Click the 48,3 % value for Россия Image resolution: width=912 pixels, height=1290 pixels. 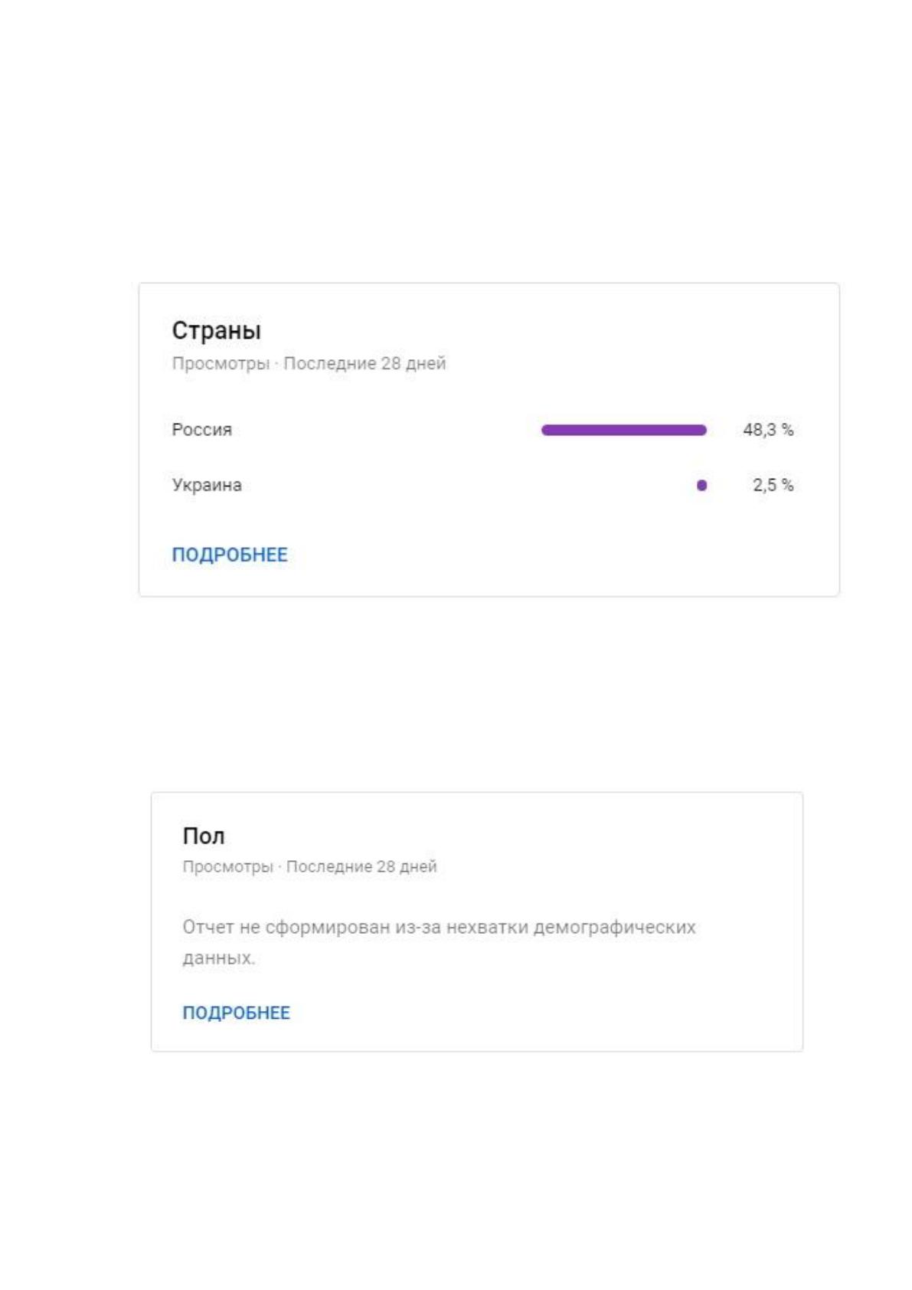(x=768, y=430)
